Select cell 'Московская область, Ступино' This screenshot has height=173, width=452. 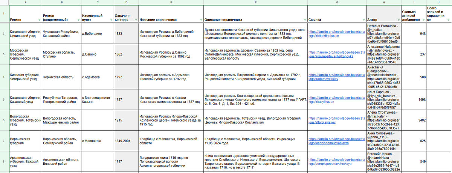pyautogui.click(x=61, y=54)
